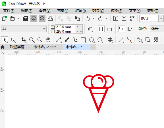Select the Transparency checkerboard tool
The width and height of the screenshot is (164, 128).
(156, 40)
